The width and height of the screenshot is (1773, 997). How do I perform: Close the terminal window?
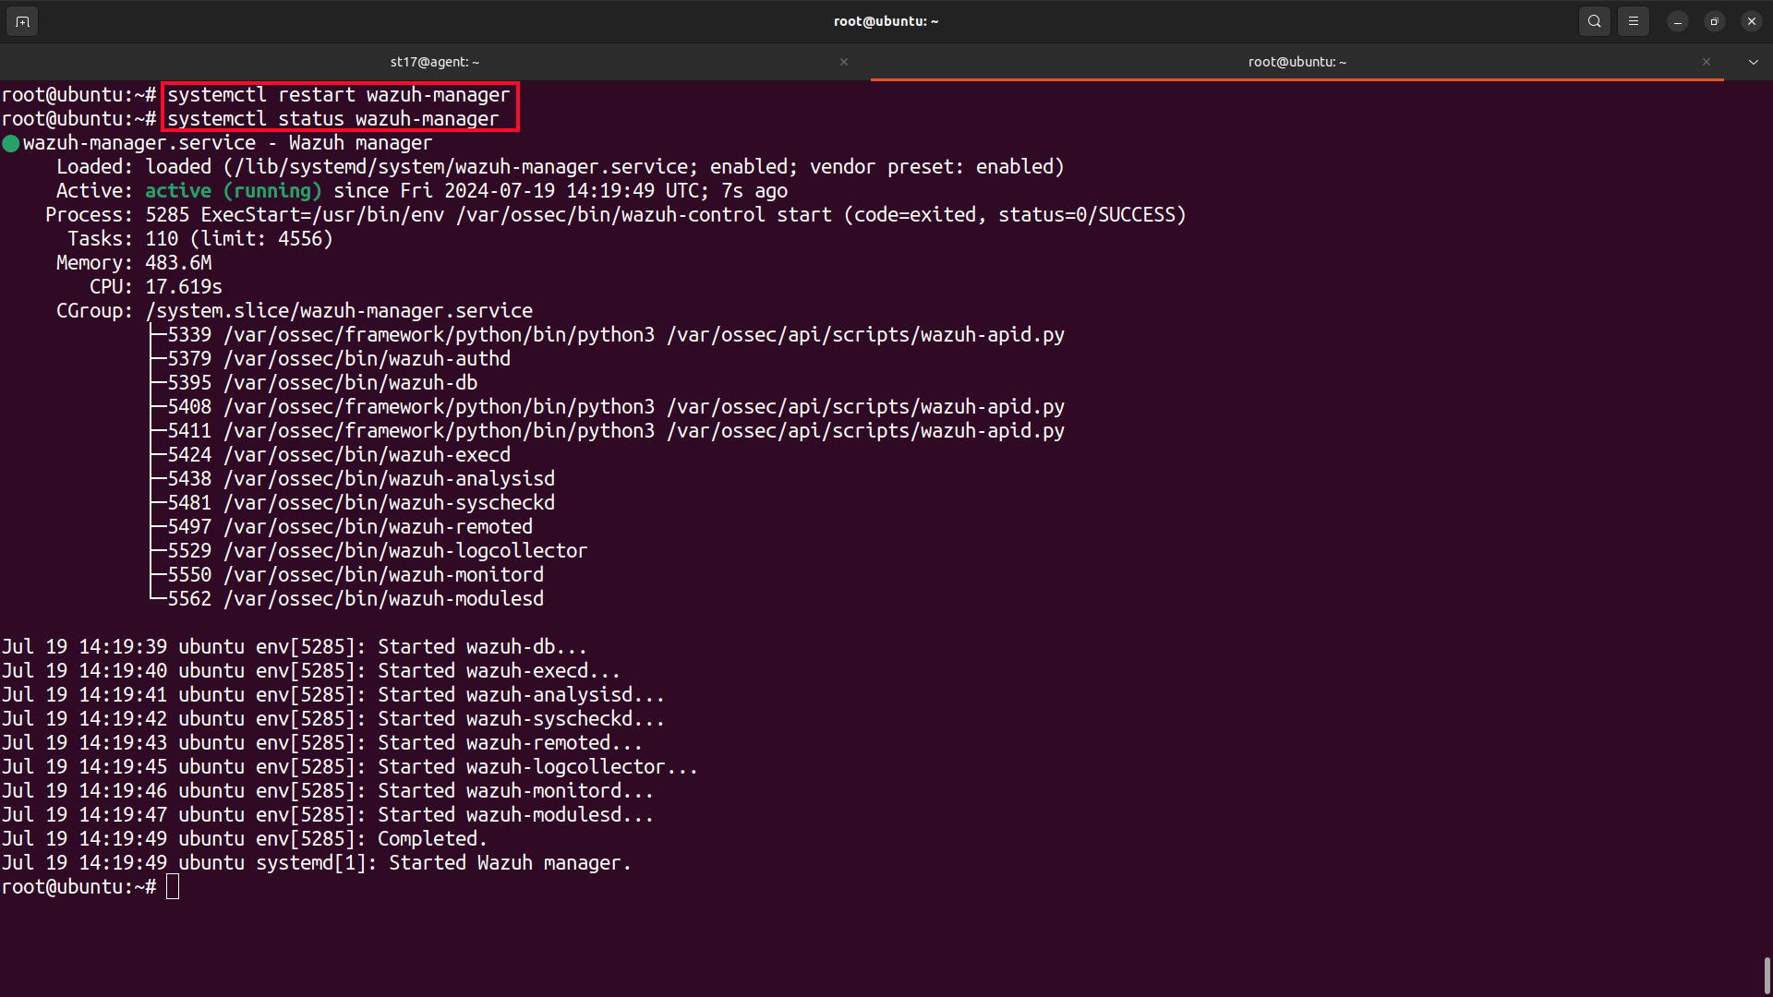click(1752, 21)
